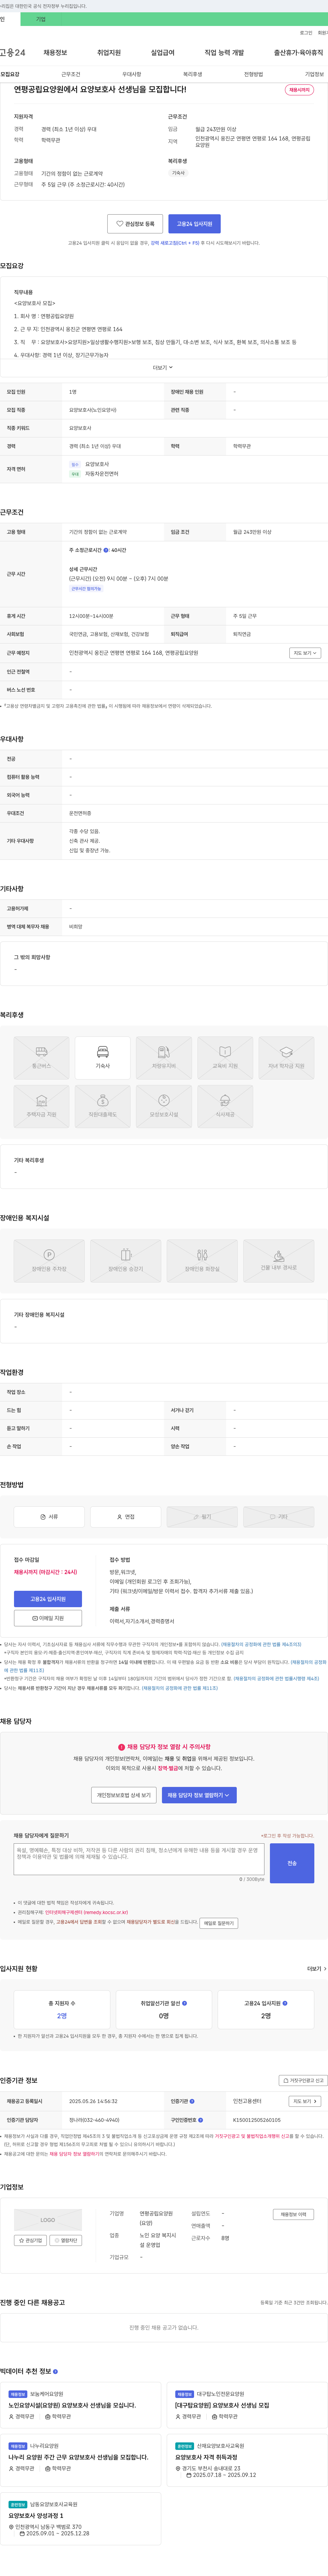This screenshot has height=2576, width=328.
Task: Expand job description with 더보기
Action: pos(163,368)
